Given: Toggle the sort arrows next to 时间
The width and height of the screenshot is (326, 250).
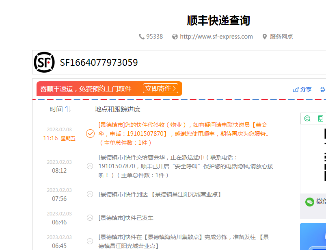Looking at the screenshot, I should click(68, 109).
